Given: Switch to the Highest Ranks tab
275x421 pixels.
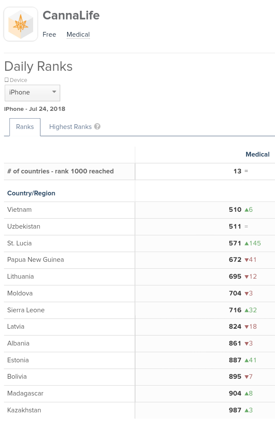Looking at the screenshot, I should [x=70, y=127].
